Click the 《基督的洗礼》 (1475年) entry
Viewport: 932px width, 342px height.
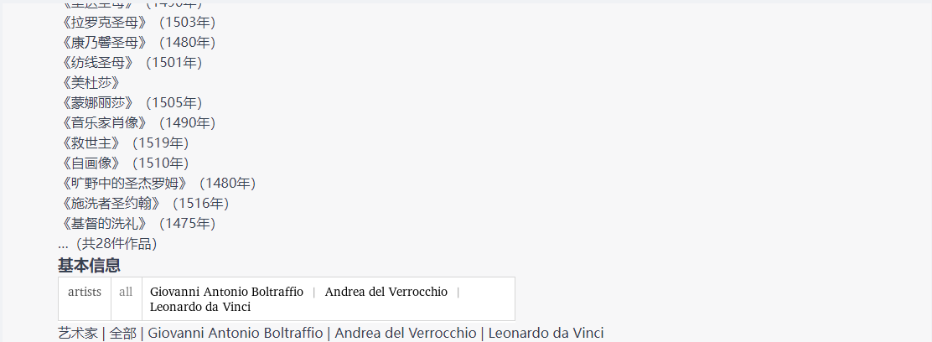tap(137, 223)
